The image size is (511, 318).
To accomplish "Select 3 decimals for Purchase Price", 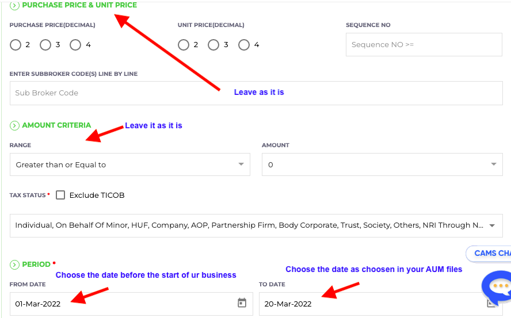I will (45, 45).
